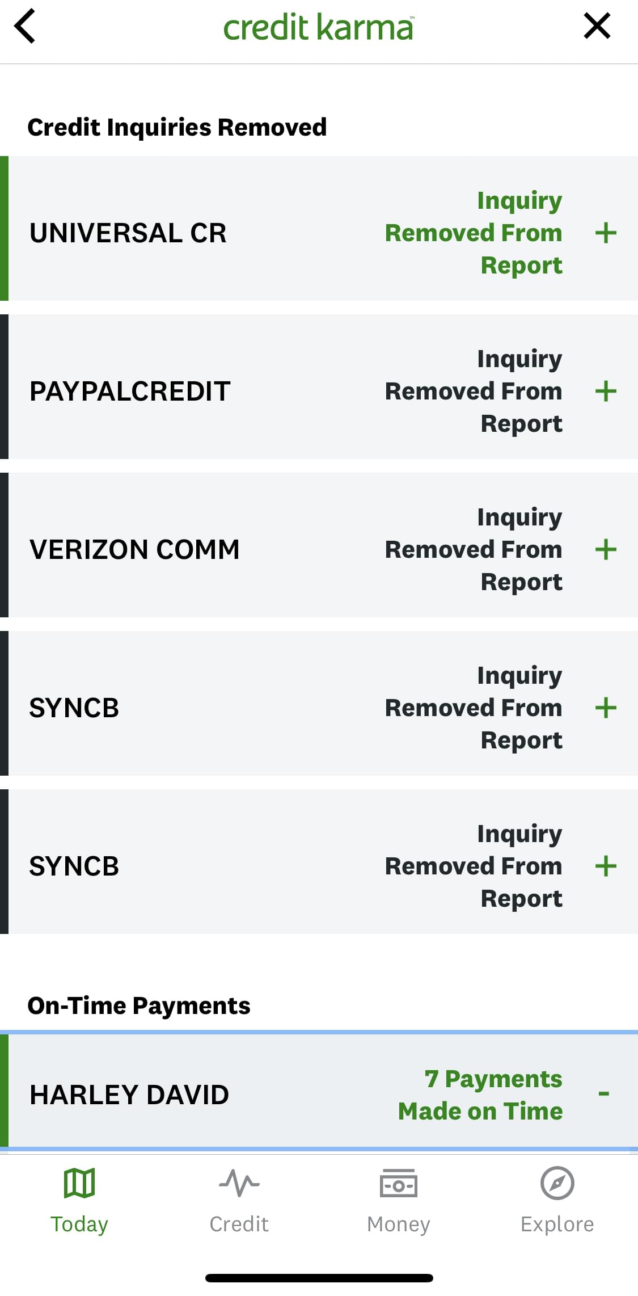Tap the HARLEY DAVID entry name
This screenshot has width=638, height=1296.
(x=129, y=1095)
